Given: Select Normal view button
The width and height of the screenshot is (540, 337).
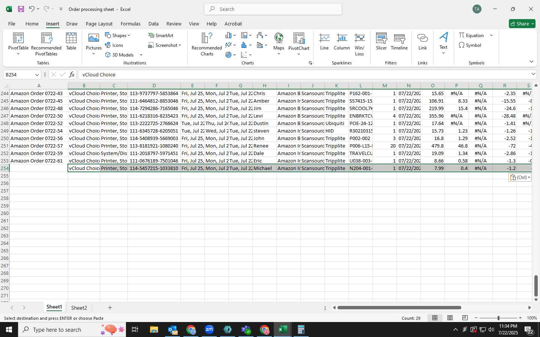Looking at the screenshot, I should tap(435, 318).
